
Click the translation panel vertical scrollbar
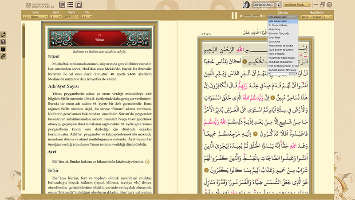click(24, 107)
